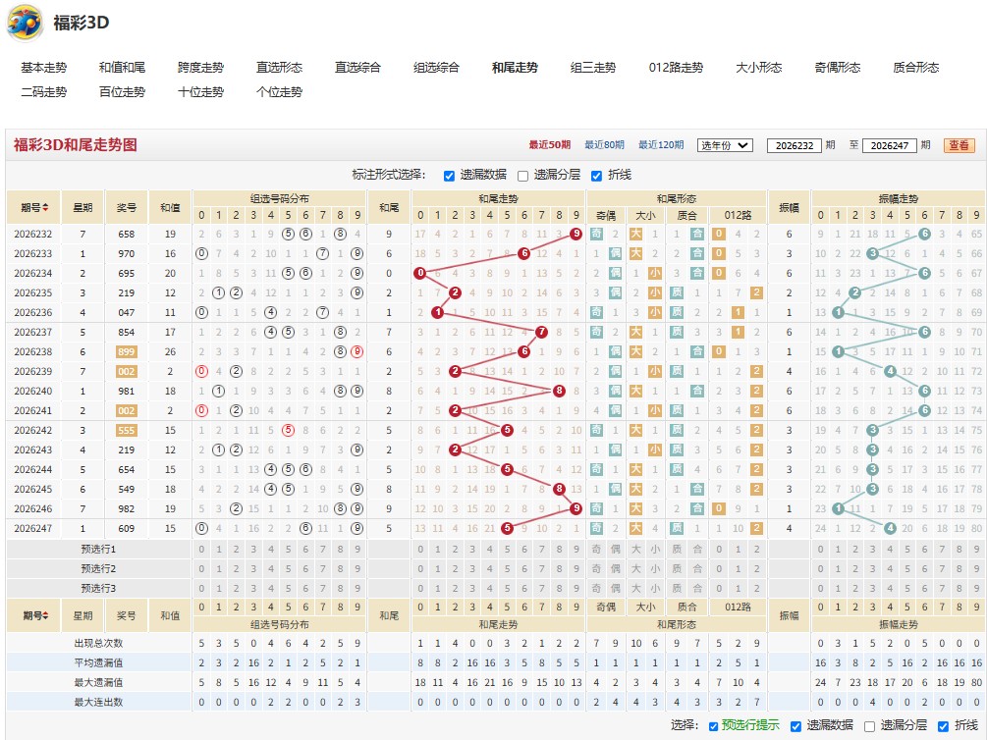
Task: Open 二码走势 navigation link
Action: point(43,92)
